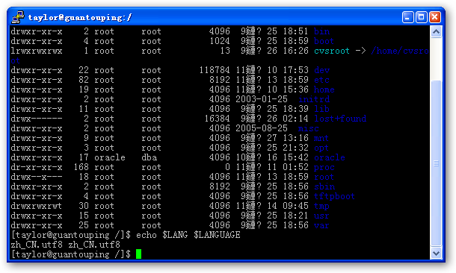This screenshot has width=456, height=273.
Task: Click the 'cvsroot' symlink name
Action: [331, 51]
